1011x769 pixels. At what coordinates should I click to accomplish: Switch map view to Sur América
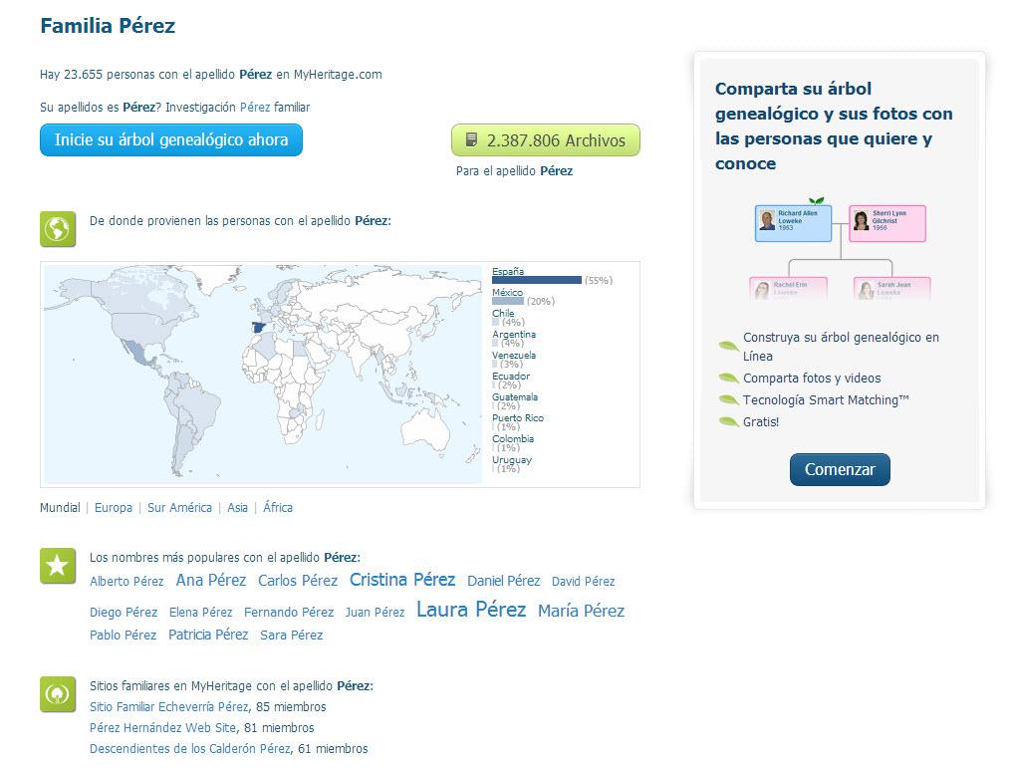click(x=179, y=508)
